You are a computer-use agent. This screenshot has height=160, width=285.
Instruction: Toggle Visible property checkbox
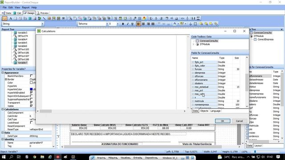coord(31,106)
